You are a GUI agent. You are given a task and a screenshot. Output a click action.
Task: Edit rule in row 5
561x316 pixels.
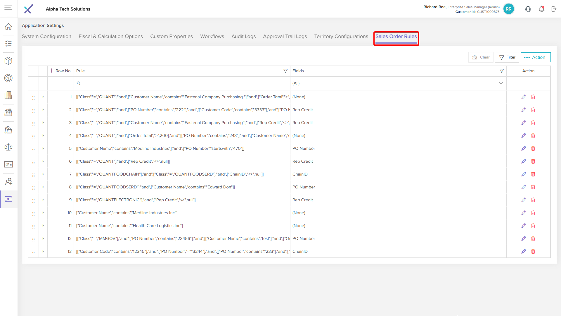[x=524, y=148]
